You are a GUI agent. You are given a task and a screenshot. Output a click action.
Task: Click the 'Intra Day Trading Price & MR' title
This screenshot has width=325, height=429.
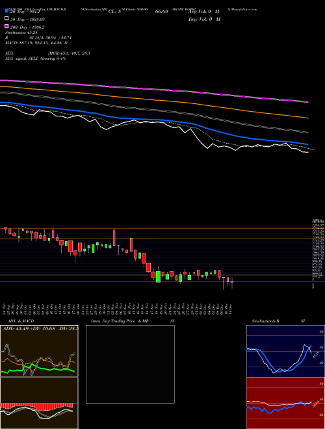tap(120, 321)
